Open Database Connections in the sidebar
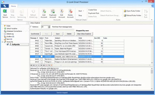 pyautogui.click(x=14, y=31)
